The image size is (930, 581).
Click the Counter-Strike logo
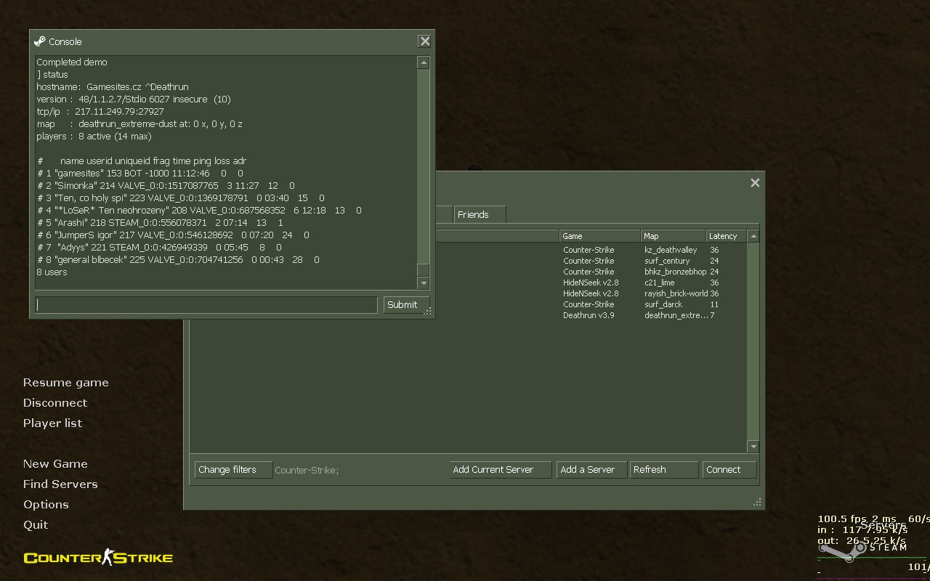(x=98, y=558)
